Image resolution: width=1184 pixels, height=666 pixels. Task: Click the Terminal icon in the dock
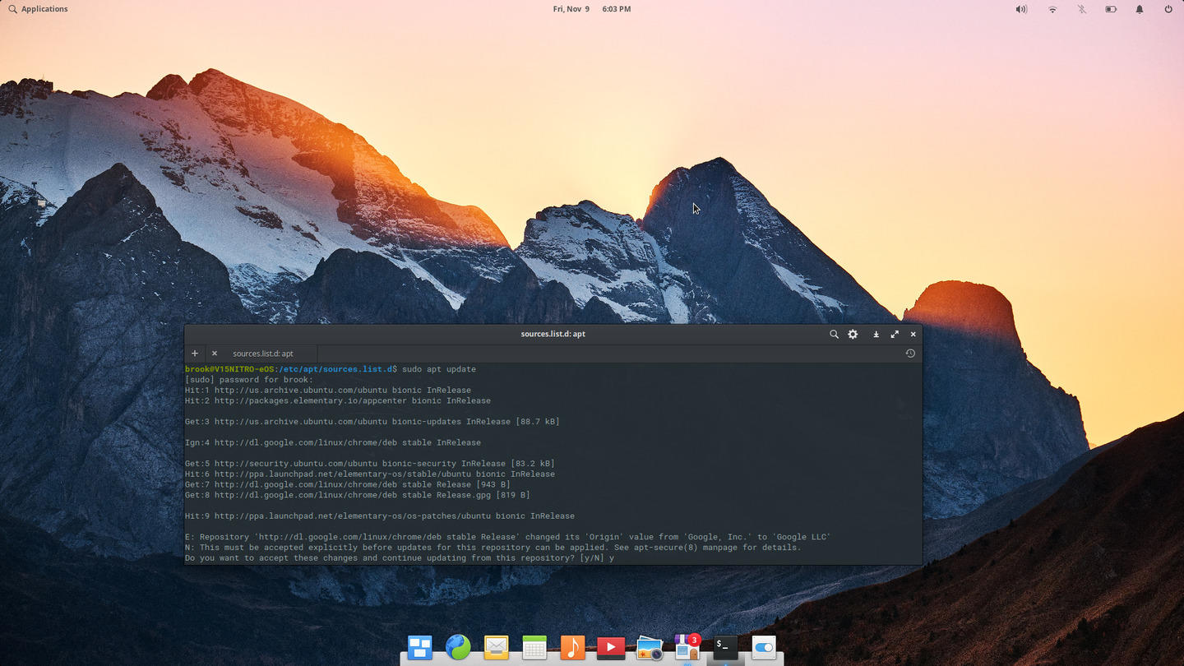[x=725, y=647]
